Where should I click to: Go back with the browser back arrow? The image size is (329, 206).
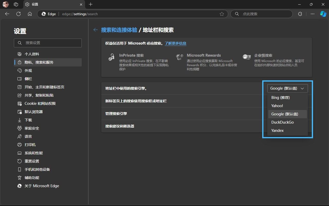click(7, 14)
